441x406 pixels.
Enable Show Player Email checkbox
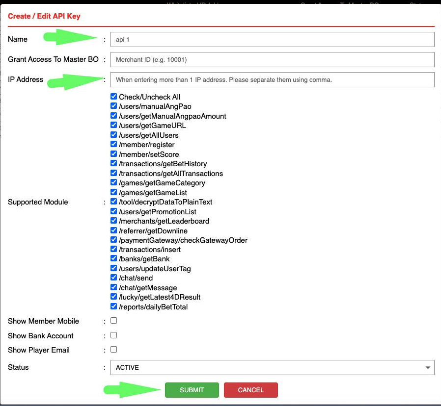[x=113, y=350]
